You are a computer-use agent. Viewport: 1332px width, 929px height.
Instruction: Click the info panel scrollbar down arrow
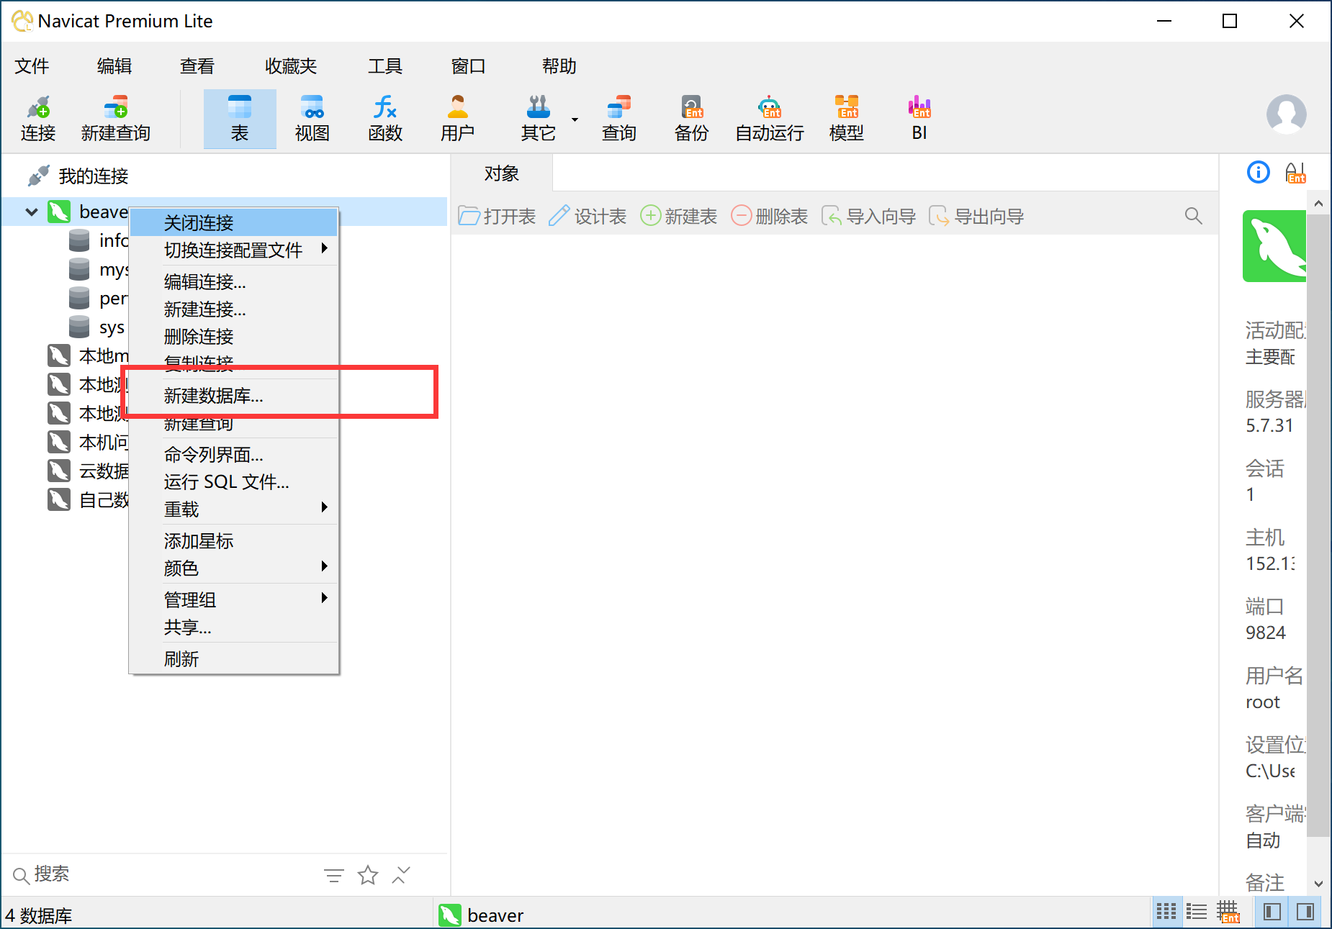[1318, 883]
